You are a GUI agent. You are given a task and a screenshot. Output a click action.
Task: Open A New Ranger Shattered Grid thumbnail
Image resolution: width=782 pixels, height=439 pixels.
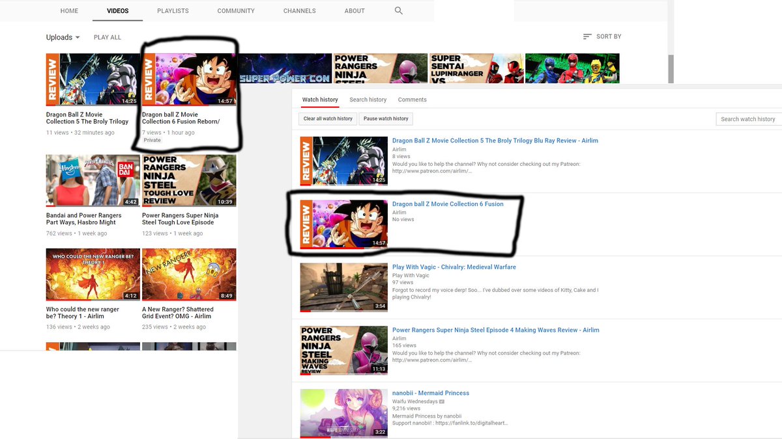click(189, 274)
